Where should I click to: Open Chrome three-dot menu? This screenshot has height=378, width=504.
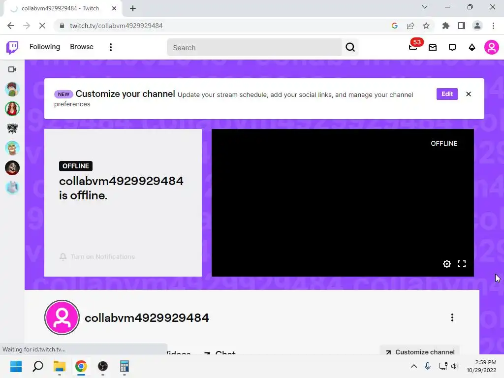click(x=493, y=26)
